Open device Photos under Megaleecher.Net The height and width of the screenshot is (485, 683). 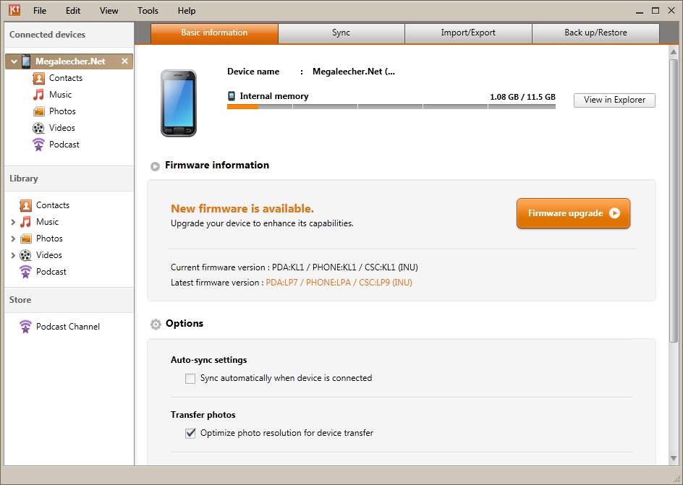click(x=62, y=111)
